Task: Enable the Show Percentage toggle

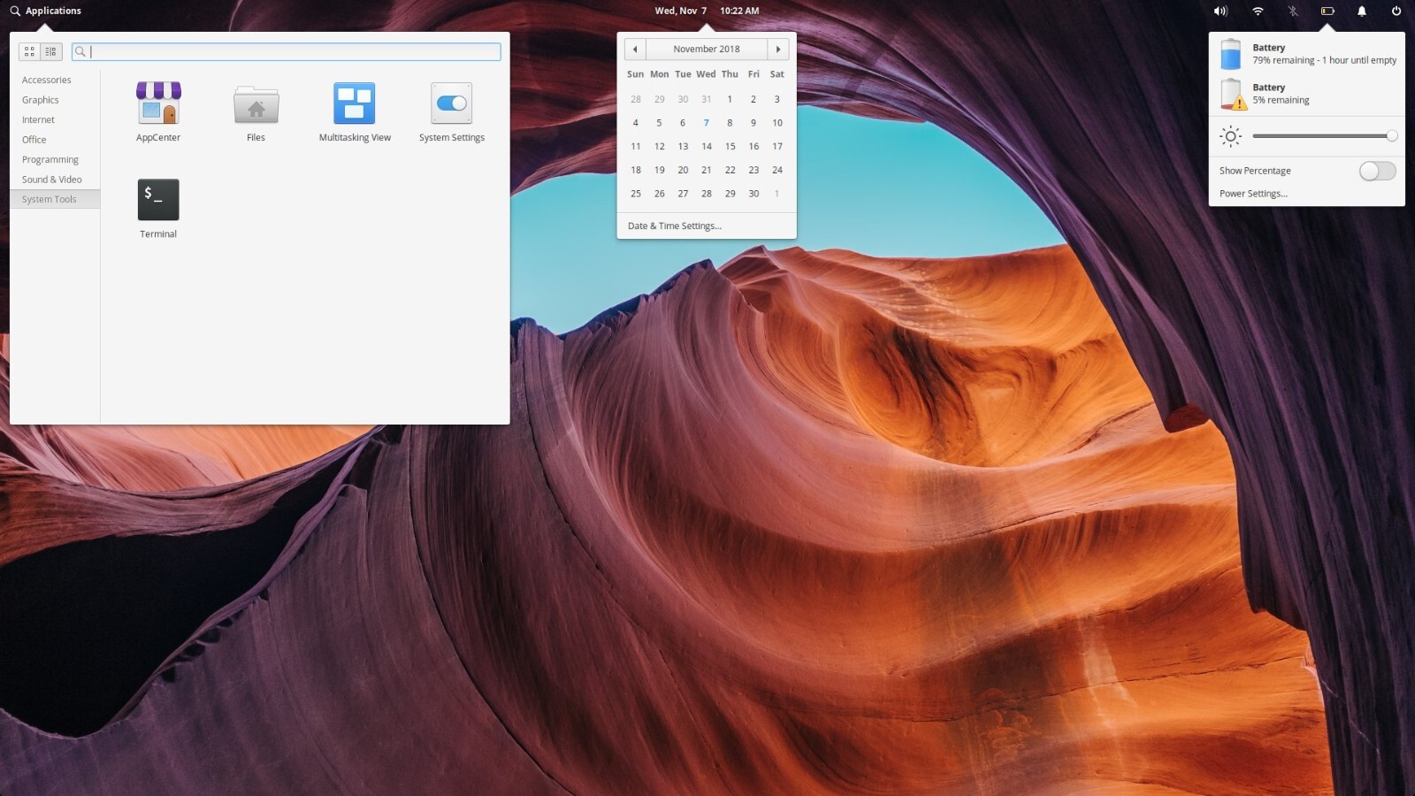Action: tap(1376, 171)
